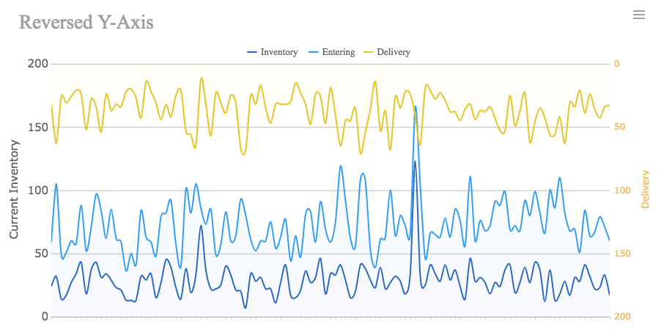Toggle Delivery series visibility in legend
Screen dimensions: 661x335
point(394,52)
